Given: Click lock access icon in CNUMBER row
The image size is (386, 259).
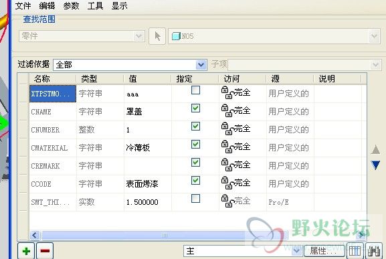Looking at the screenshot, I should [x=227, y=129].
